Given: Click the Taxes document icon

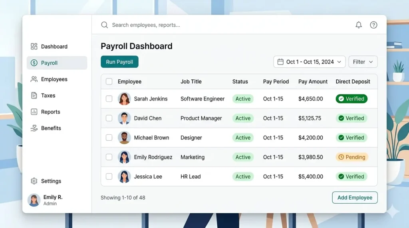Looking at the screenshot, I should click(34, 96).
